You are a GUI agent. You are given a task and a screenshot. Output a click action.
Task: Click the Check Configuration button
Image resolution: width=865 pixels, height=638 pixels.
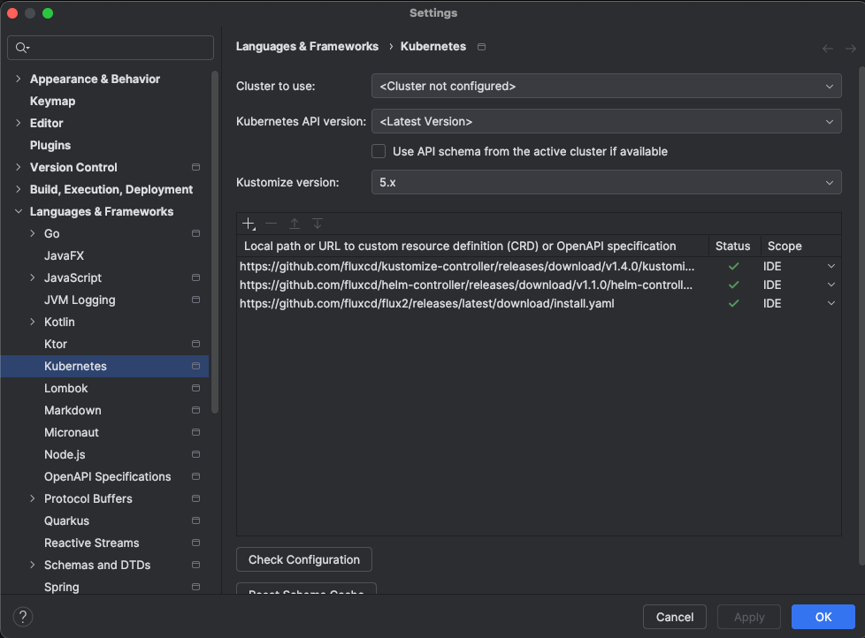pos(303,559)
